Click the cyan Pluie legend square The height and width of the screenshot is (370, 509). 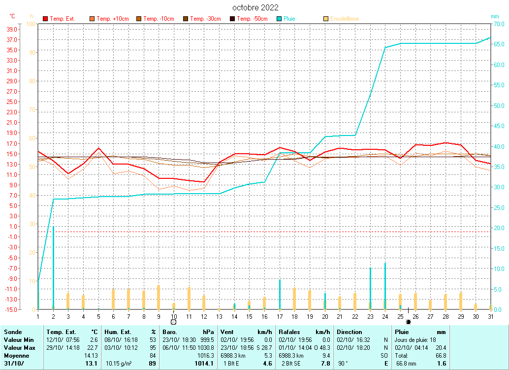(279, 19)
